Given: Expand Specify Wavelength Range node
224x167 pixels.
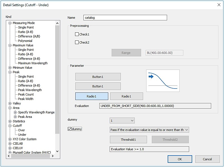Looking at the screenshot, I should [x=15, y=112].
